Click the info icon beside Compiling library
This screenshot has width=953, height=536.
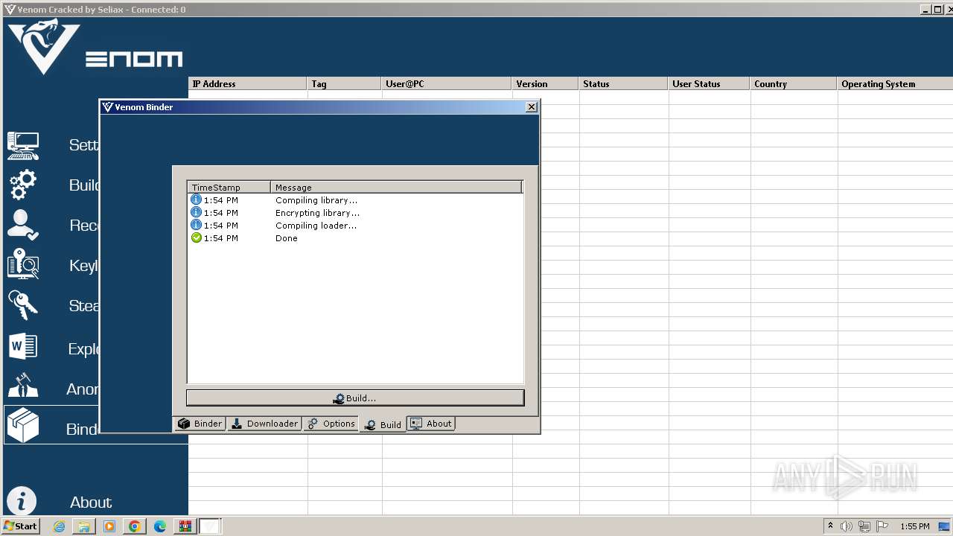[x=196, y=200]
